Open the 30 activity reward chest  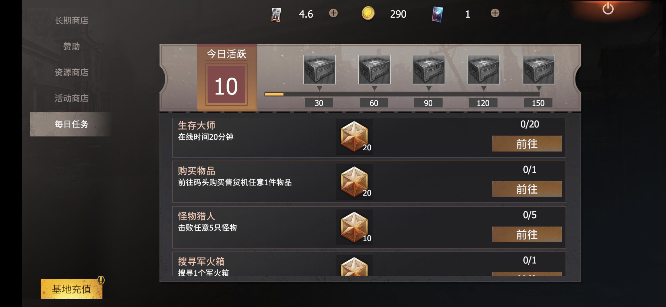pyautogui.click(x=319, y=70)
